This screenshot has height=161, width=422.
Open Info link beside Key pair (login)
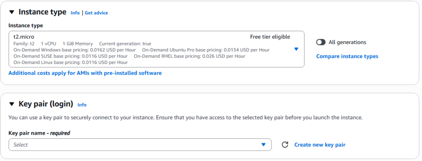tap(82, 105)
